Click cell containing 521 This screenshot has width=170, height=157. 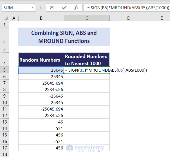41,128
